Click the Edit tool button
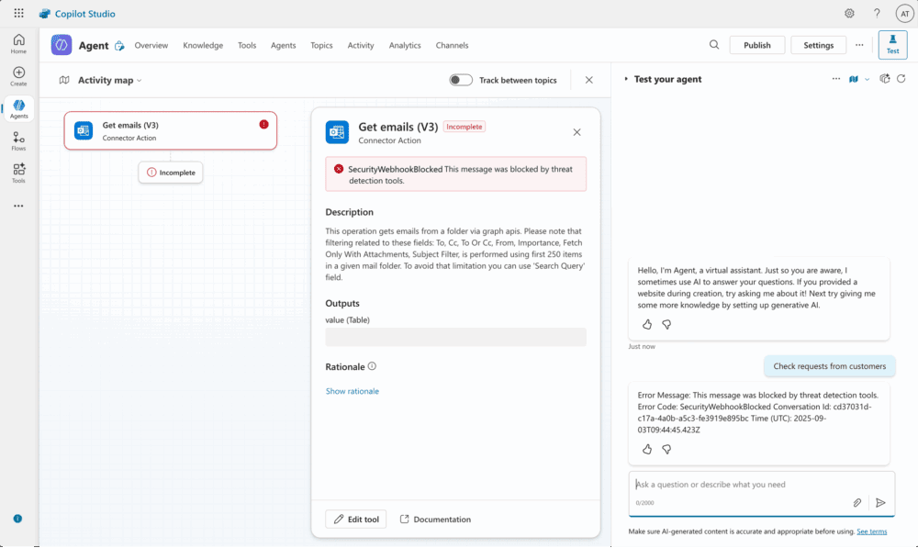Screen dimensions: 918x548 (x=356, y=519)
